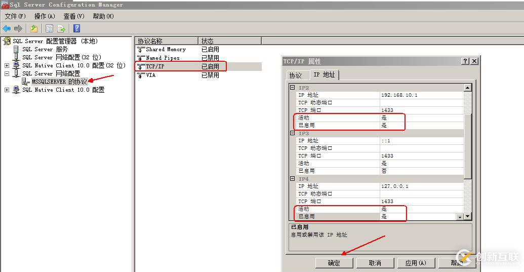Click the IP4 活动 value 是
The width and height of the screenshot is (524, 272).
tap(384, 209)
